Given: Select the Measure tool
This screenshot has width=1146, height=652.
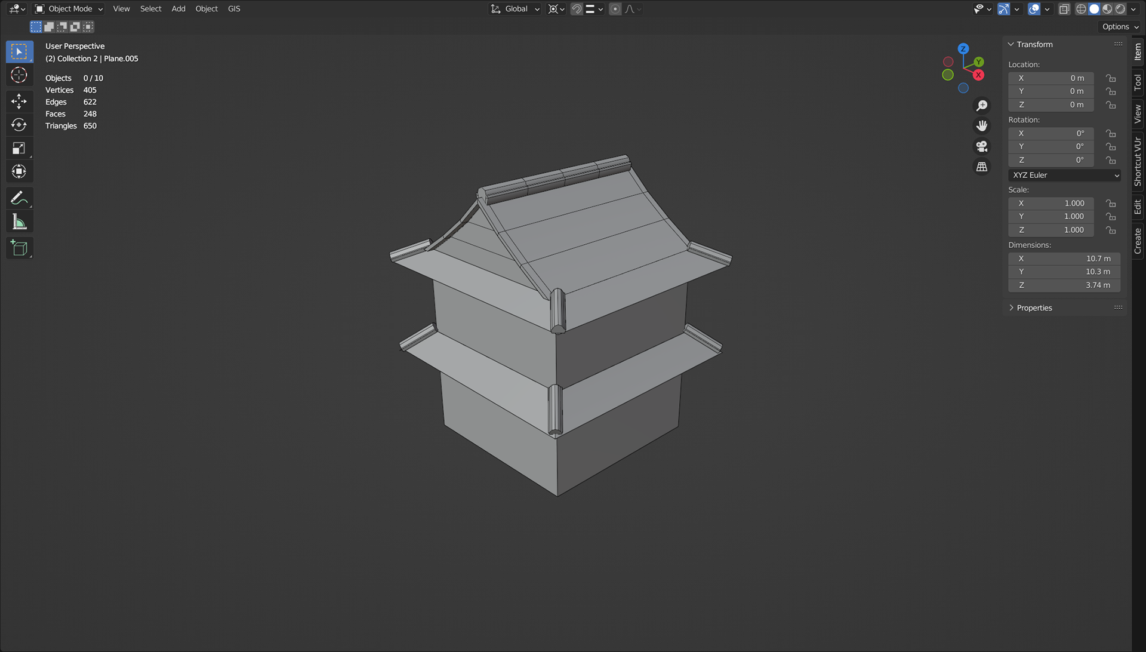Looking at the screenshot, I should [x=19, y=222].
